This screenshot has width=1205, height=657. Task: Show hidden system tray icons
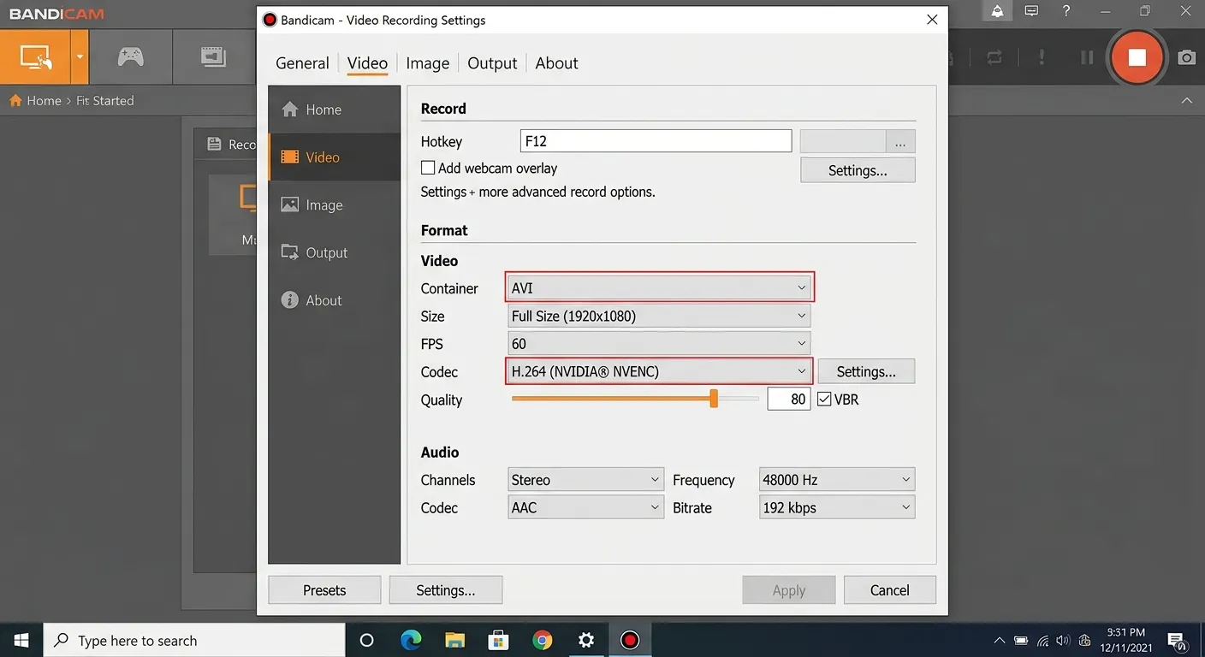(999, 640)
